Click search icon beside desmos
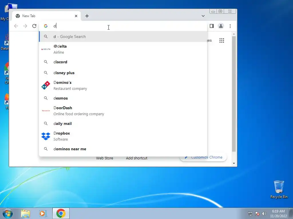 pos(46,98)
